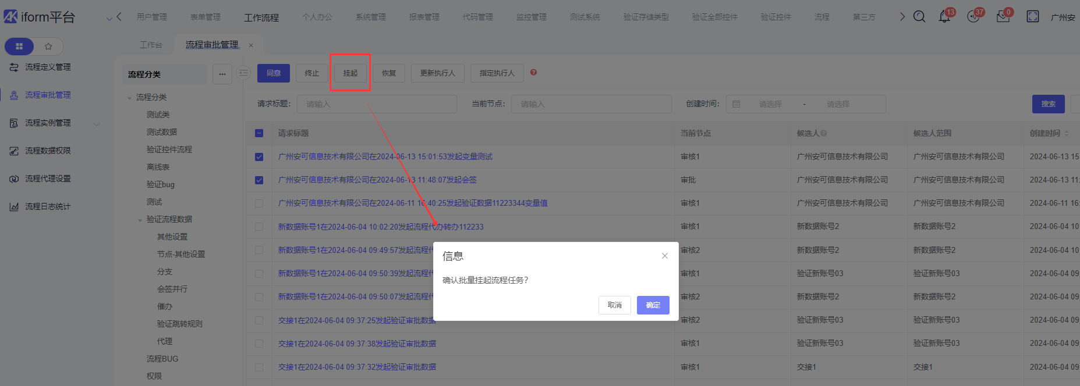The width and height of the screenshot is (1080, 386).
Task: Open the notification bell with 13 badge
Action: click(x=944, y=17)
